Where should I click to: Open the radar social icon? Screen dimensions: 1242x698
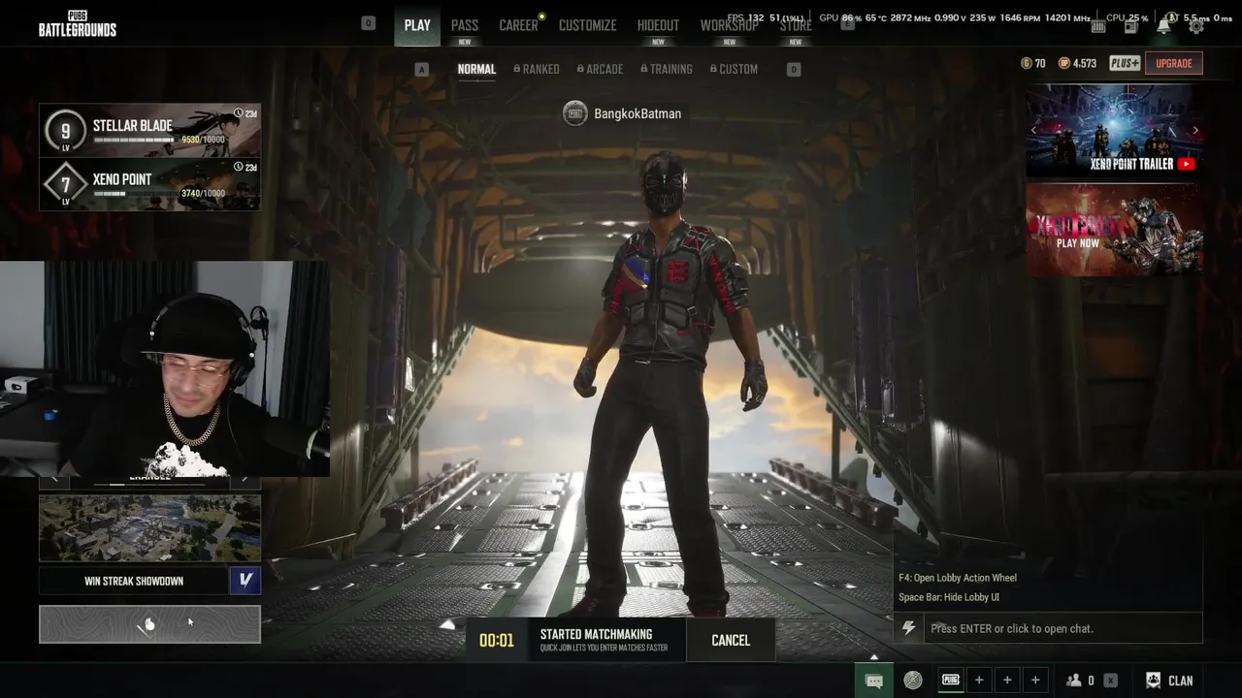click(913, 681)
